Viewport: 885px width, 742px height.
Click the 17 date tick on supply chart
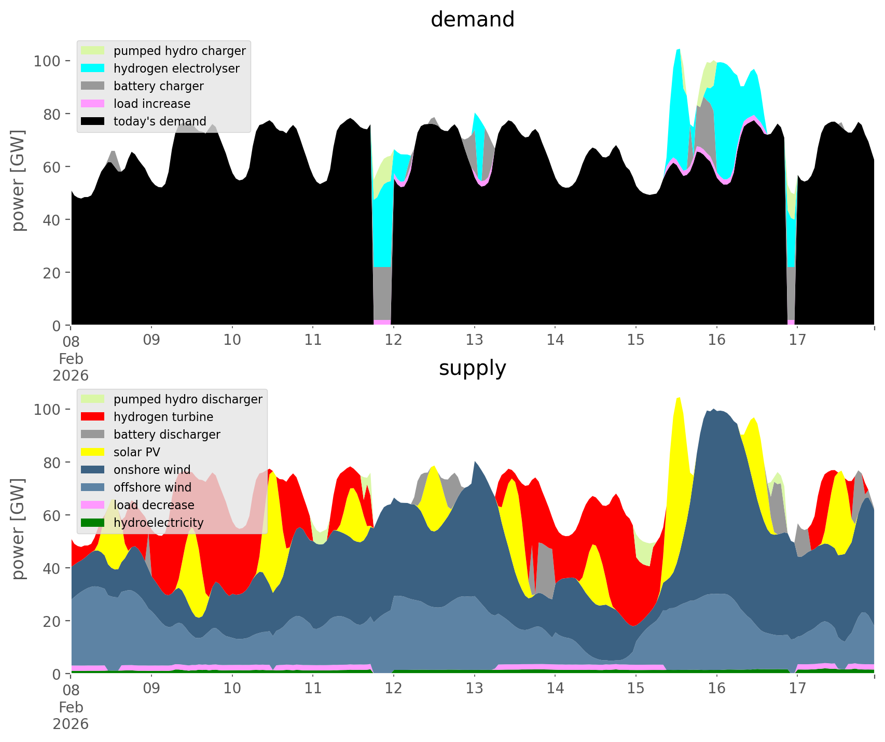797,689
